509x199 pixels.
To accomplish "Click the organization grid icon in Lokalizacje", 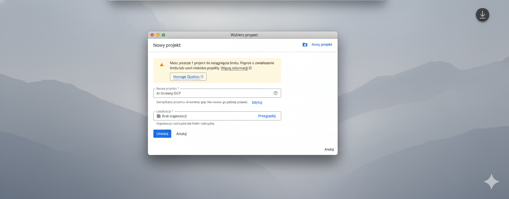I will [159, 116].
